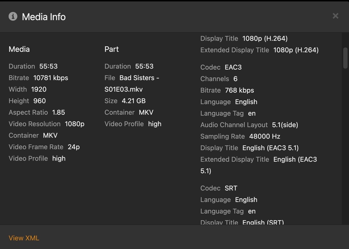
Task: Click the Media Info title text
Action: (44, 17)
